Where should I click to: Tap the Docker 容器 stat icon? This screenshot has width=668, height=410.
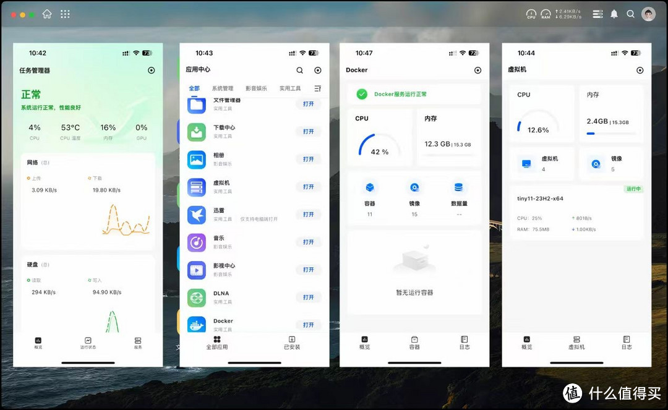(370, 187)
